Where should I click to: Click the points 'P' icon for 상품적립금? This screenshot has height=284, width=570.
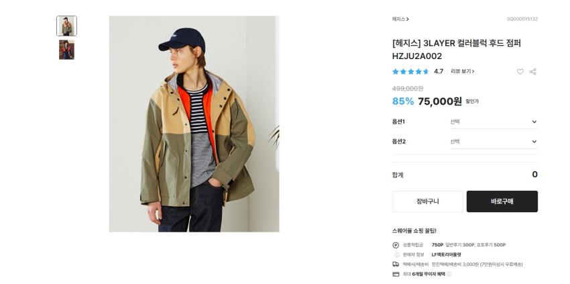tap(396, 245)
